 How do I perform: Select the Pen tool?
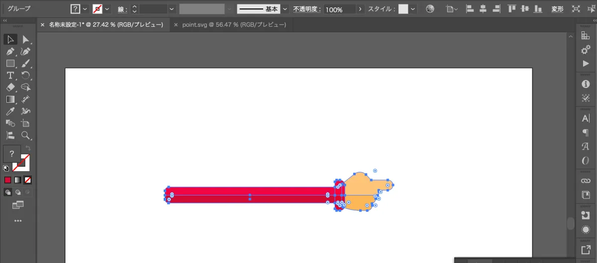(x=10, y=52)
